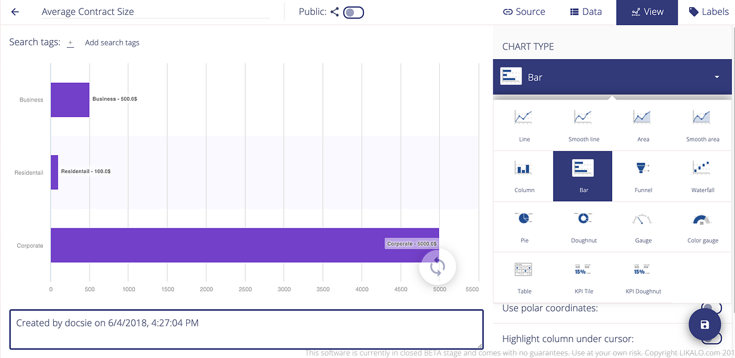Pick the Waterfall chart type
This screenshot has width=735, height=358.
pos(702,177)
